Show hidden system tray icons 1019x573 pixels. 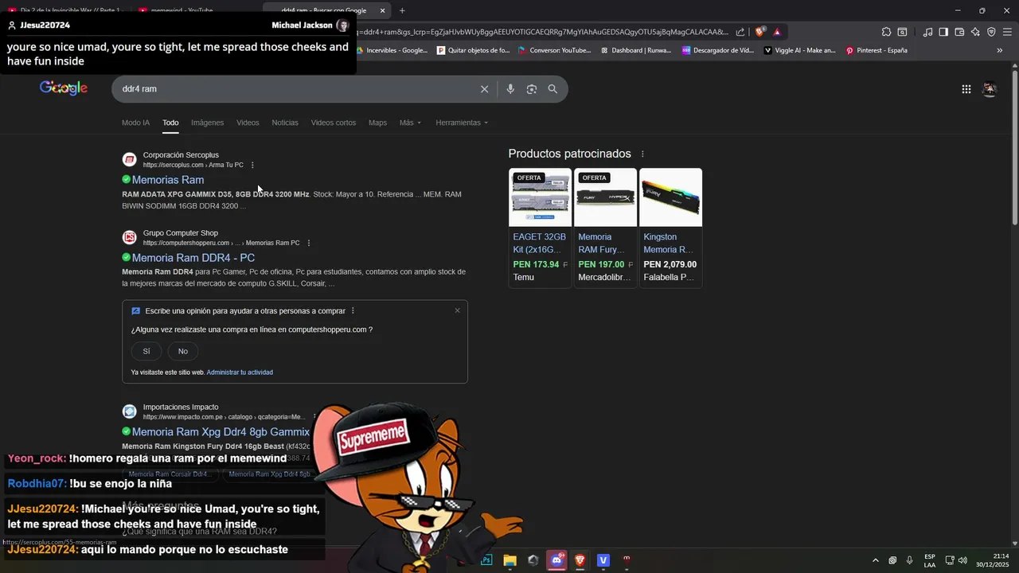pyautogui.click(x=876, y=560)
